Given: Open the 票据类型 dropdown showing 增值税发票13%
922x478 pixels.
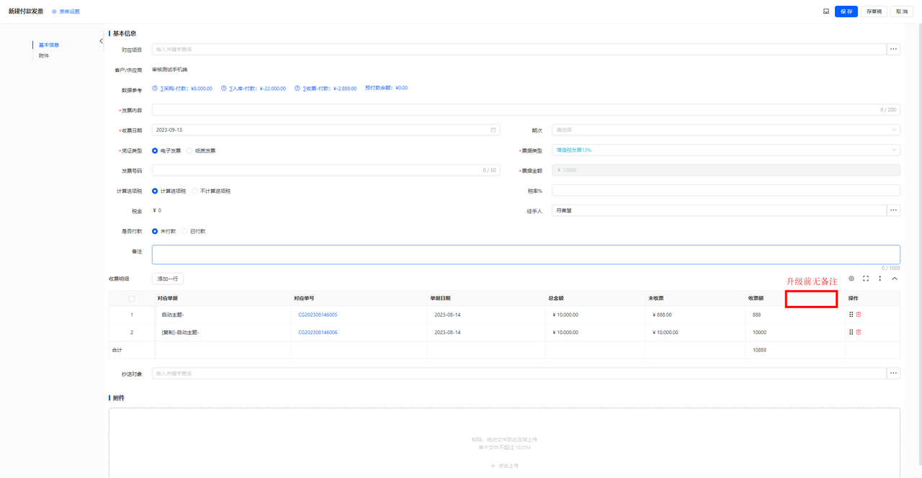Looking at the screenshot, I should tap(726, 150).
